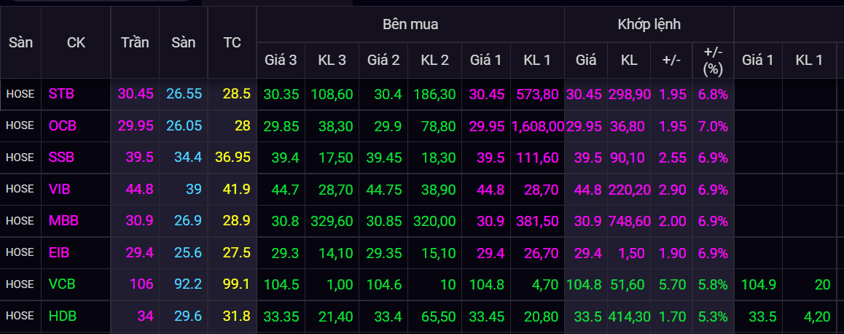The height and width of the screenshot is (334, 844).
Task: Click the TC column header
Action: click(232, 42)
